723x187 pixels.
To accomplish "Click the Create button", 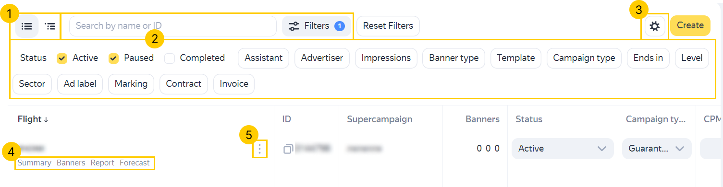I will point(690,26).
